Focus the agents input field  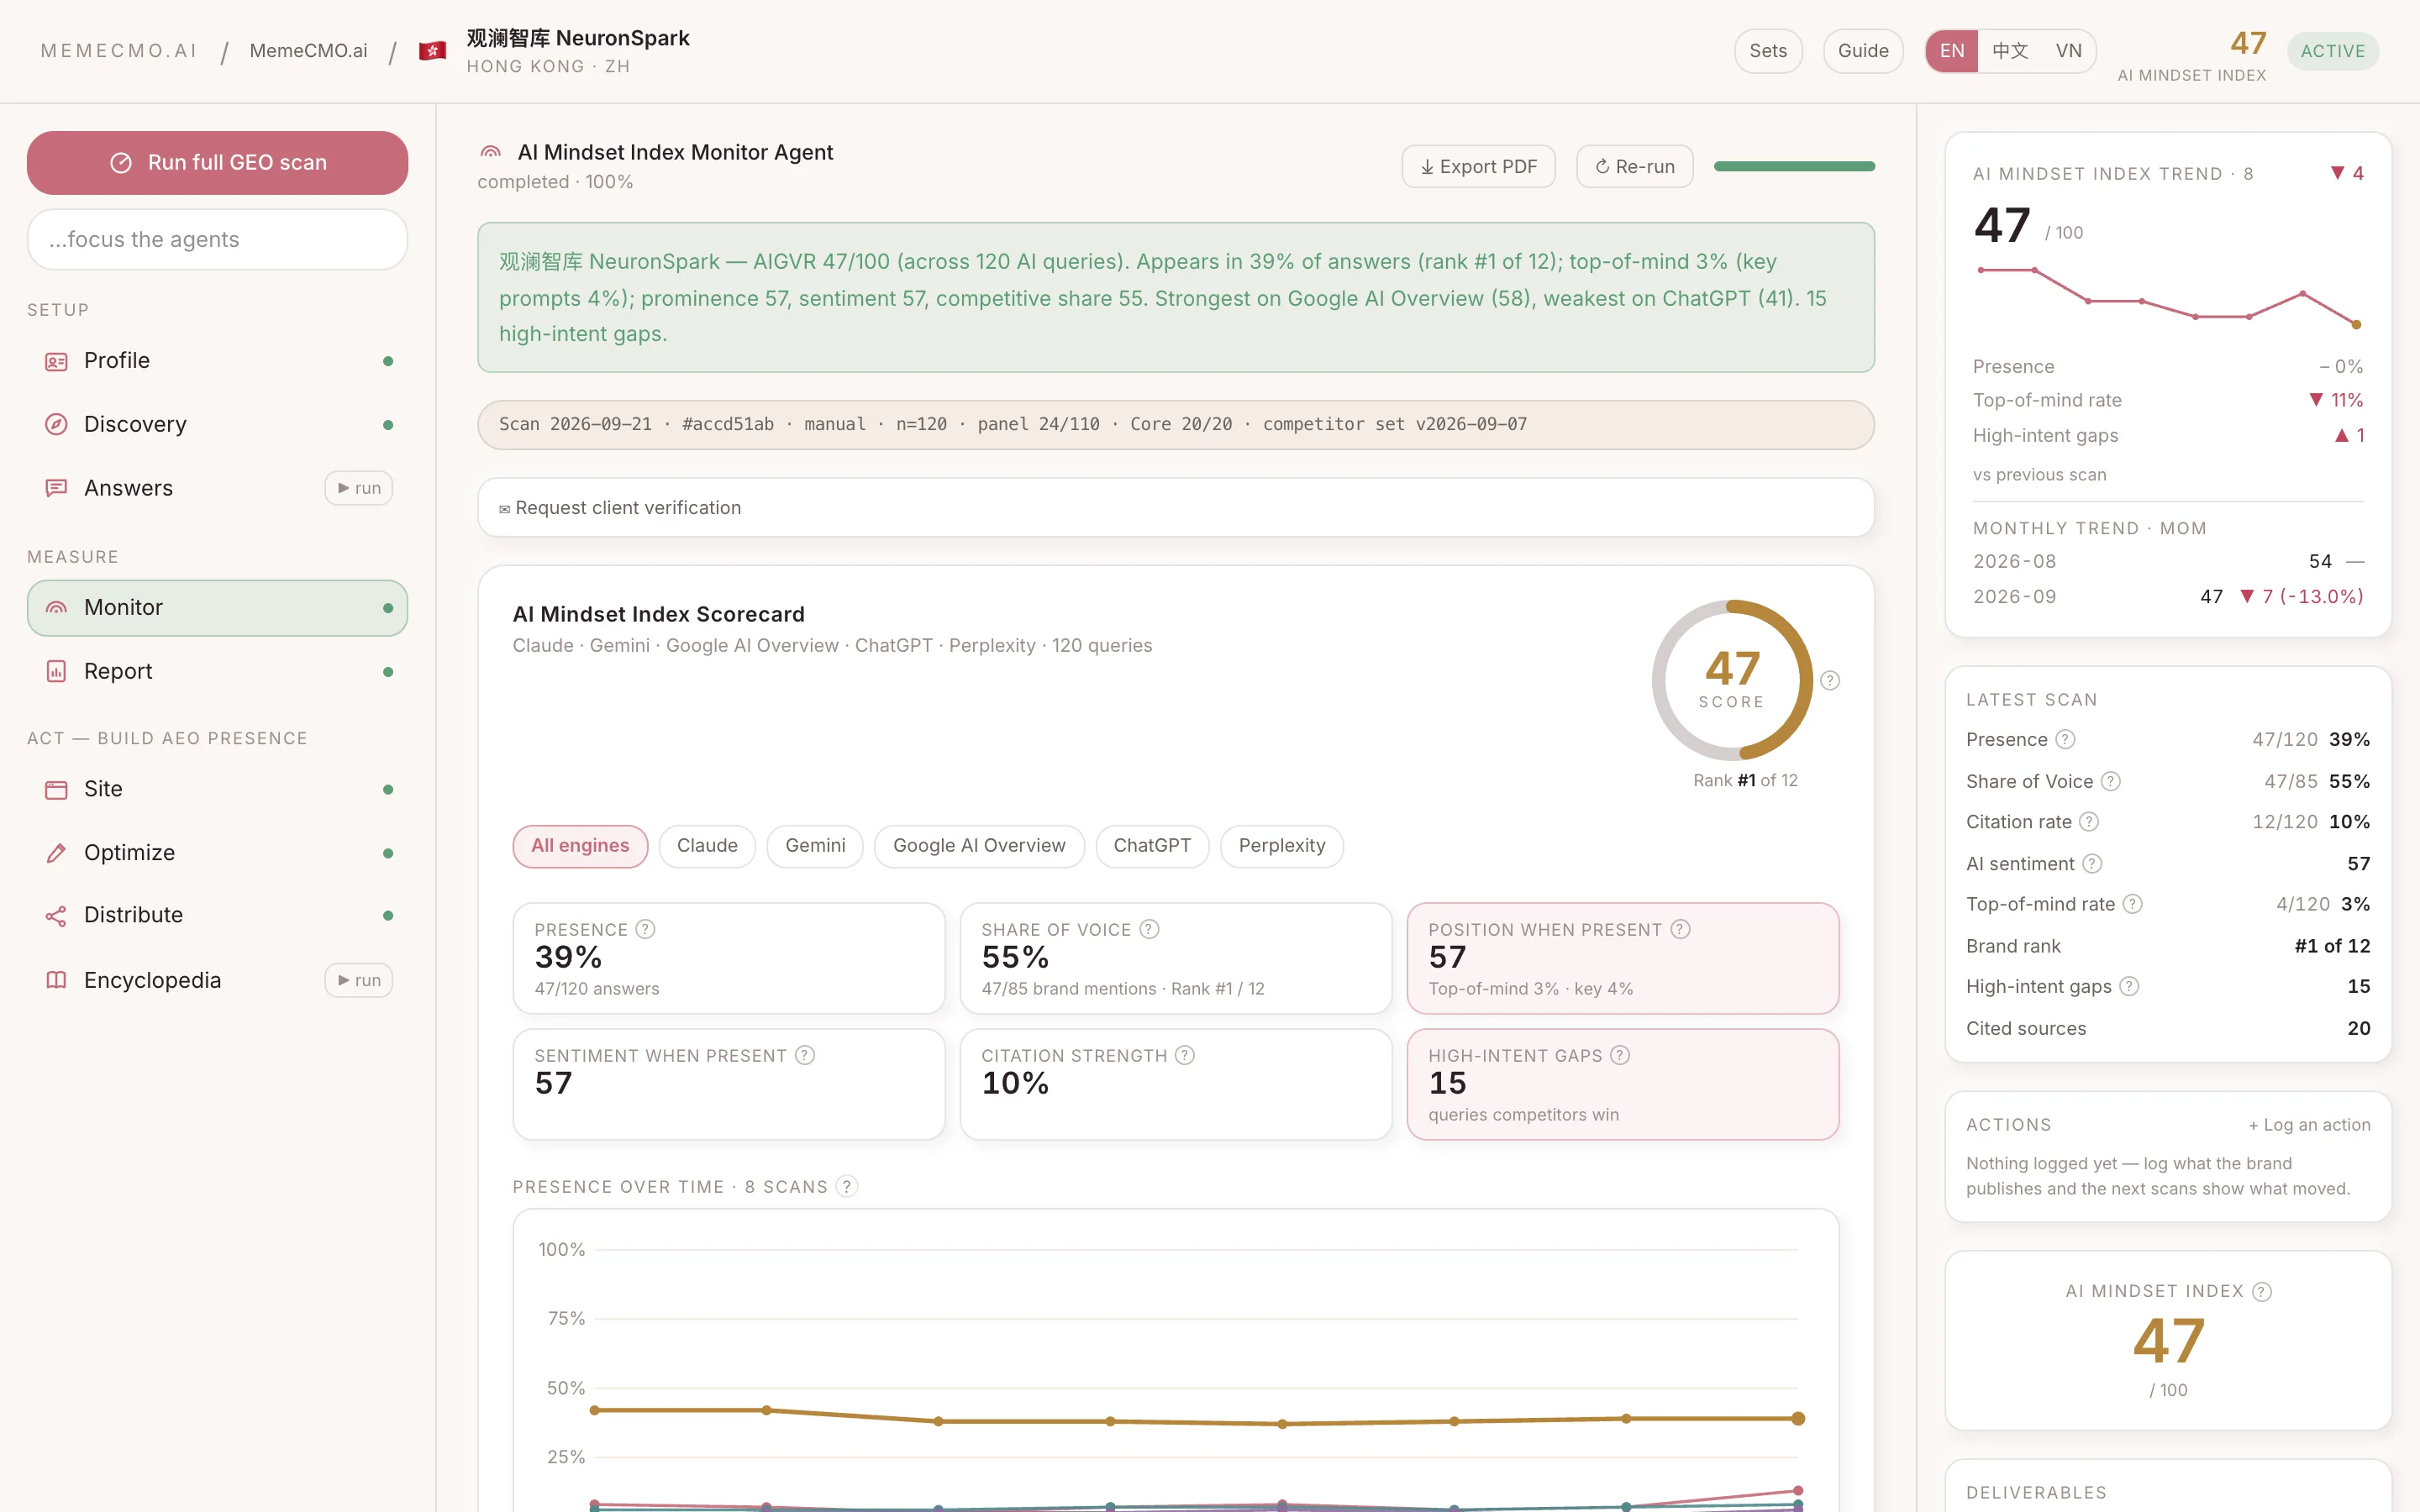click(217, 239)
